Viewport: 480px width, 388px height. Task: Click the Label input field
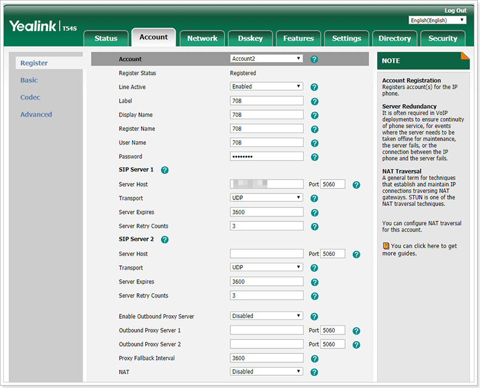pos(267,101)
